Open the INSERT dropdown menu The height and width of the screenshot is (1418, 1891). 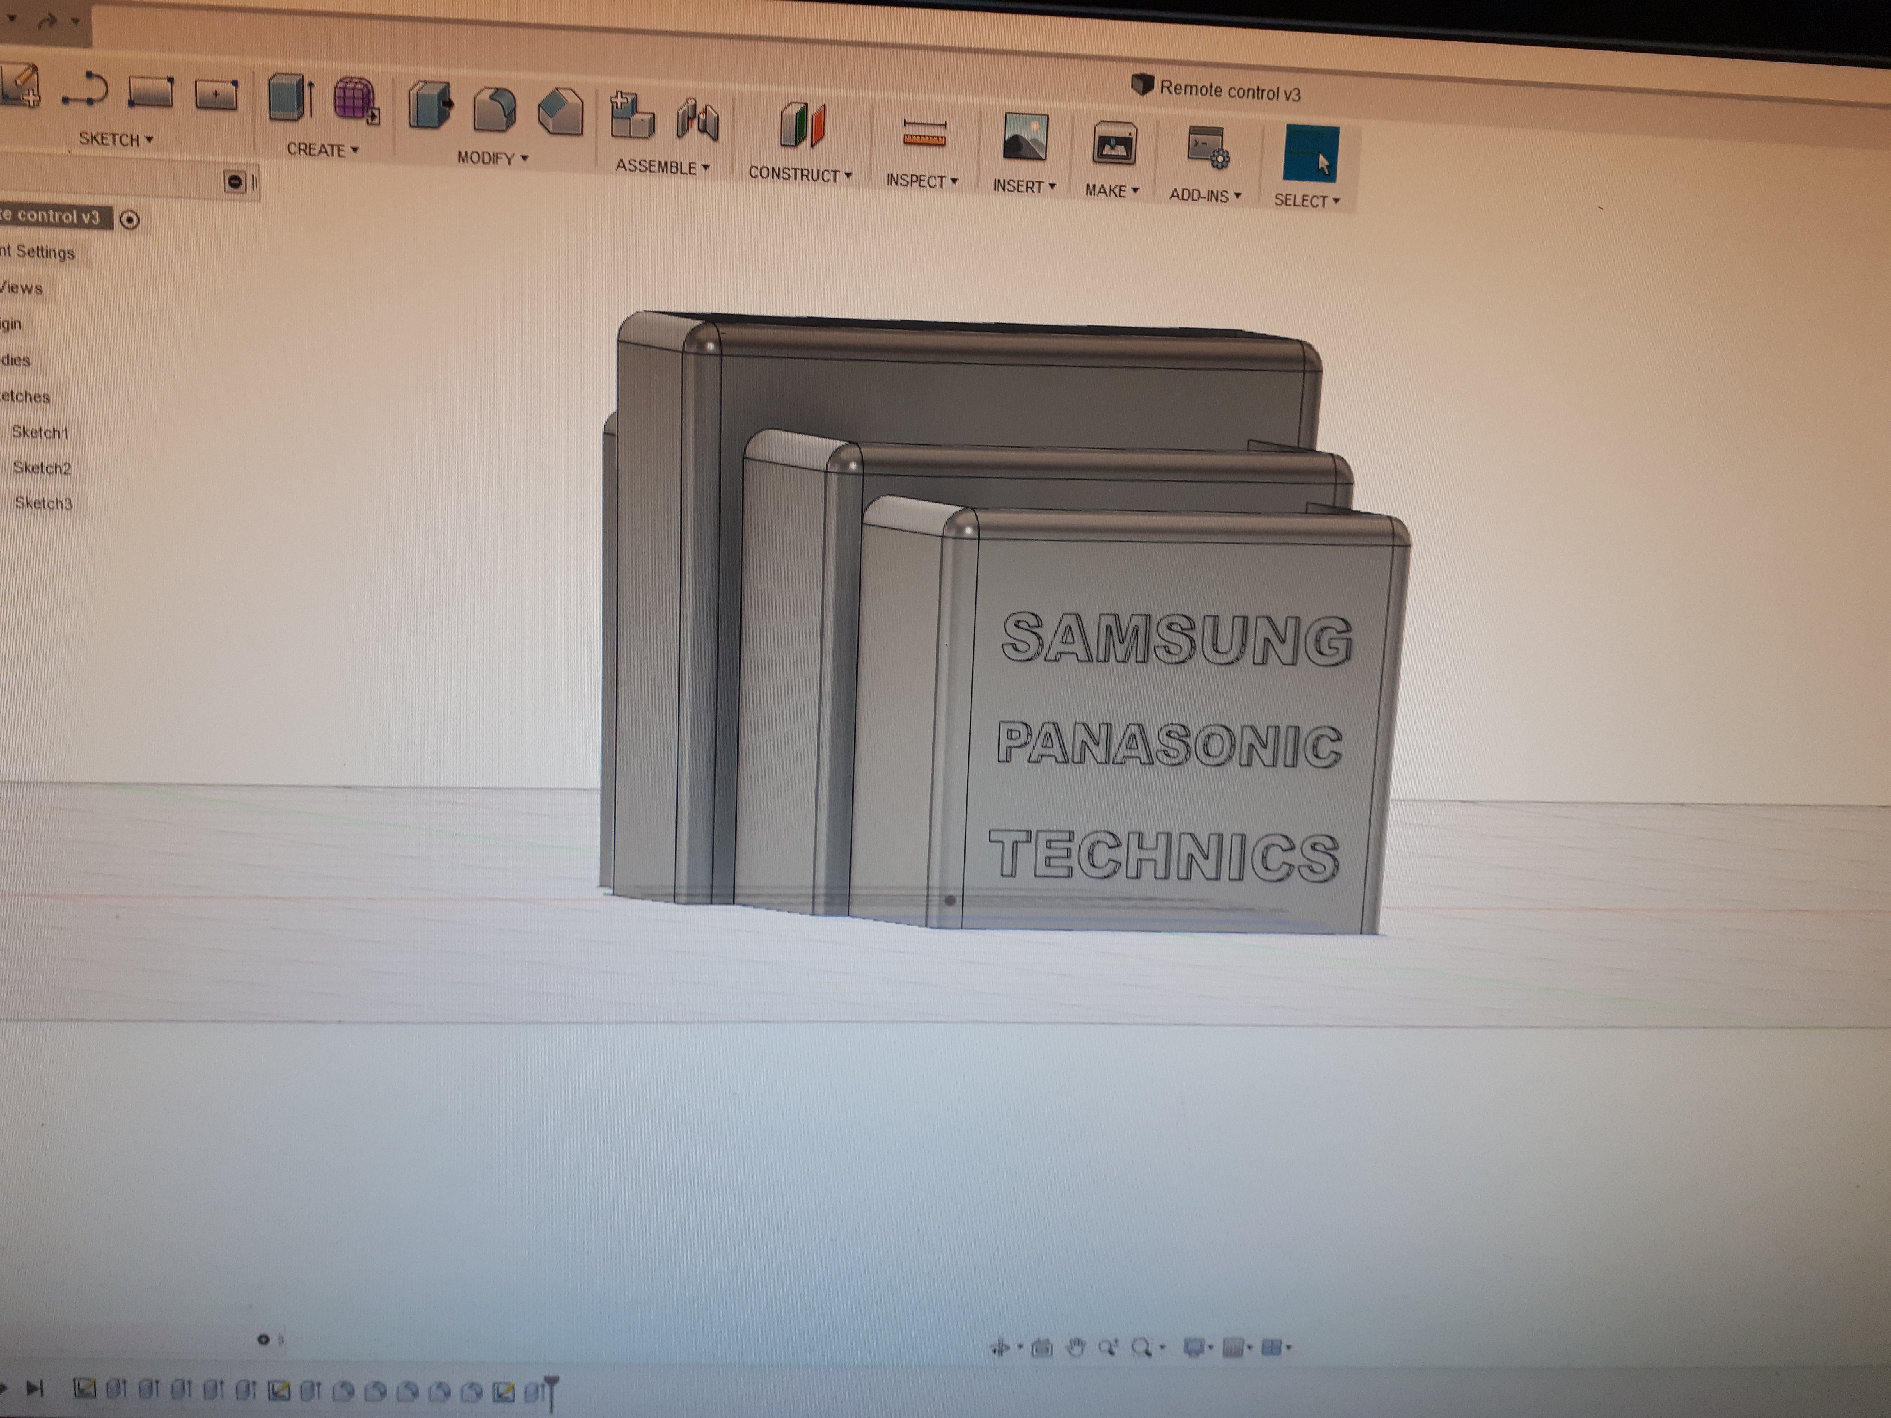click(1024, 185)
